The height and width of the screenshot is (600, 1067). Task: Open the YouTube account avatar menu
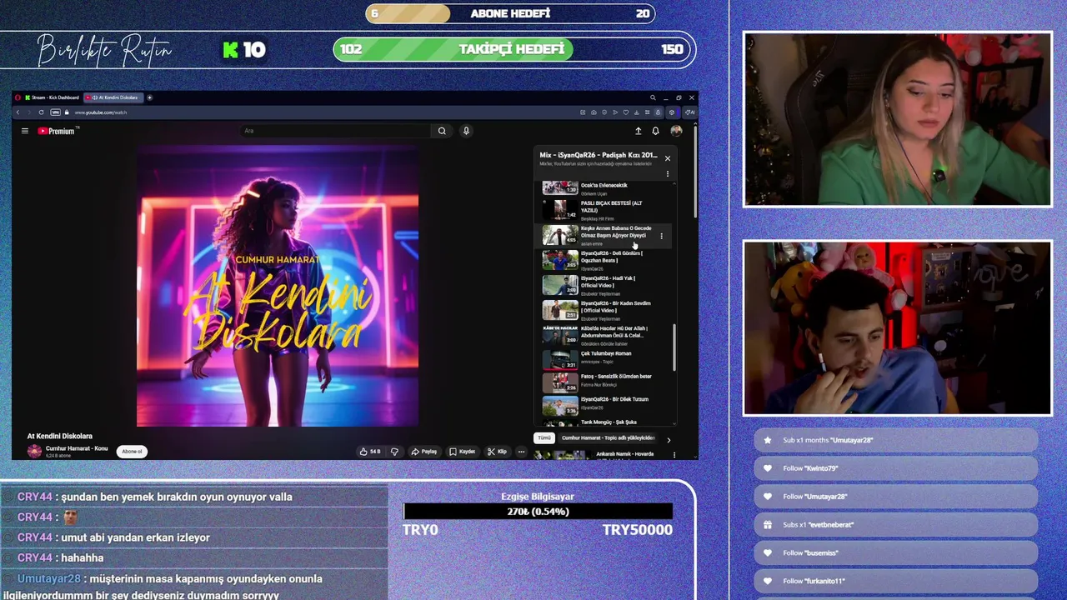click(x=676, y=131)
